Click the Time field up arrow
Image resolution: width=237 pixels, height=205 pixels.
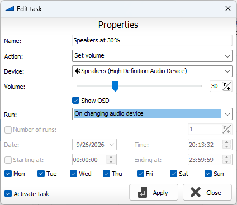pyautogui.click(x=226, y=142)
